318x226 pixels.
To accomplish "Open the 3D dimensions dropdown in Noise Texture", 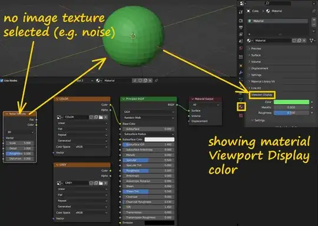I will click(20, 132).
